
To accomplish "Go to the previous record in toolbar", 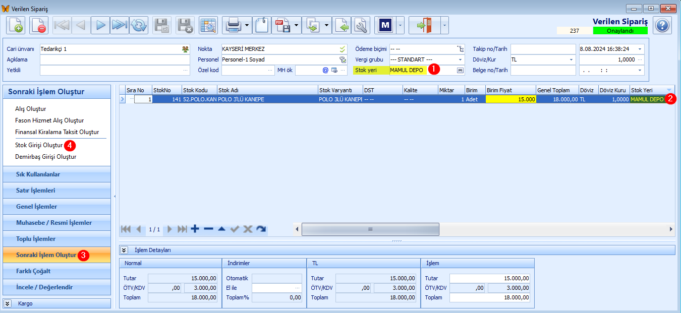I will 81,25.
